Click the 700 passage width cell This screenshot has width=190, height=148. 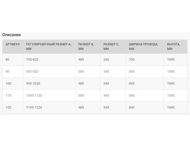pos(145,60)
